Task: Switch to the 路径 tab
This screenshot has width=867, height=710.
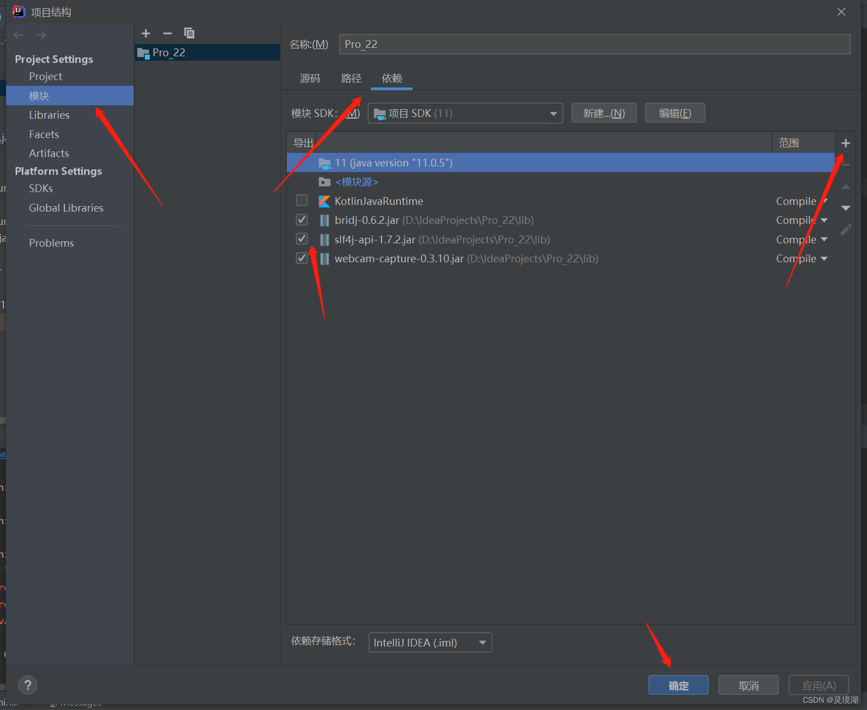Action: [x=351, y=79]
